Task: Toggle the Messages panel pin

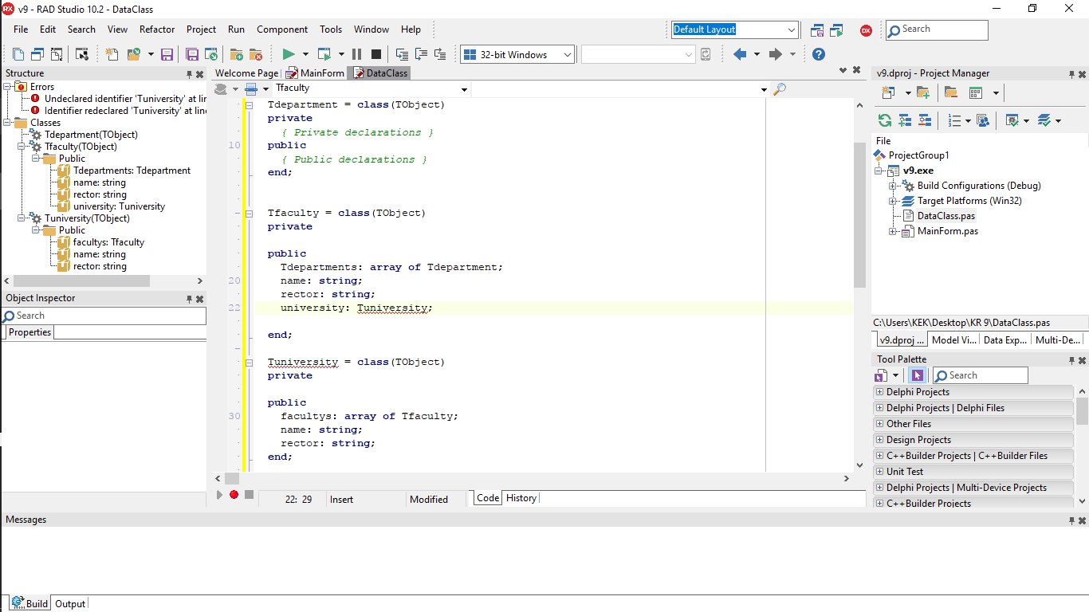Action: (1071, 520)
